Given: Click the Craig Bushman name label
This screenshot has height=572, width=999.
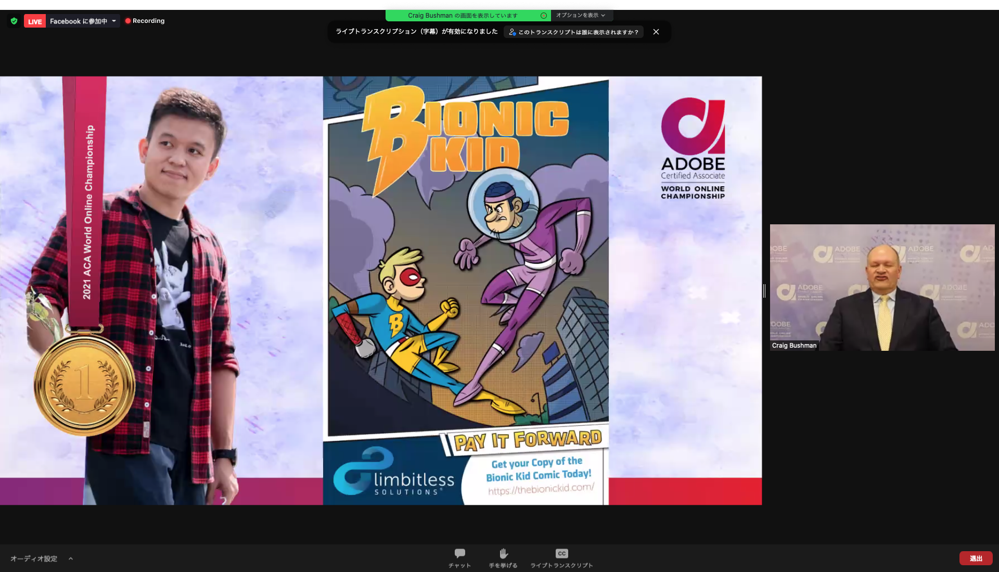Looking at the screenshot, I should click(794, 346).
